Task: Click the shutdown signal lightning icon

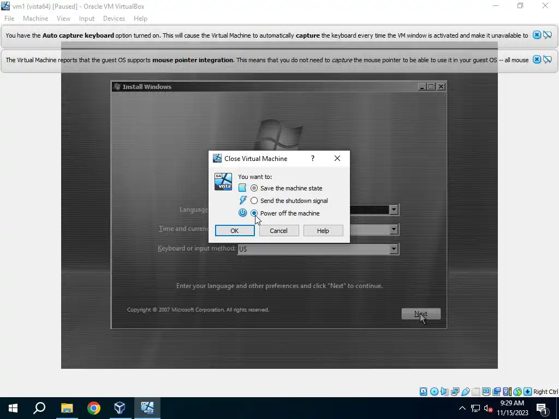Action: tap(242, 200)
